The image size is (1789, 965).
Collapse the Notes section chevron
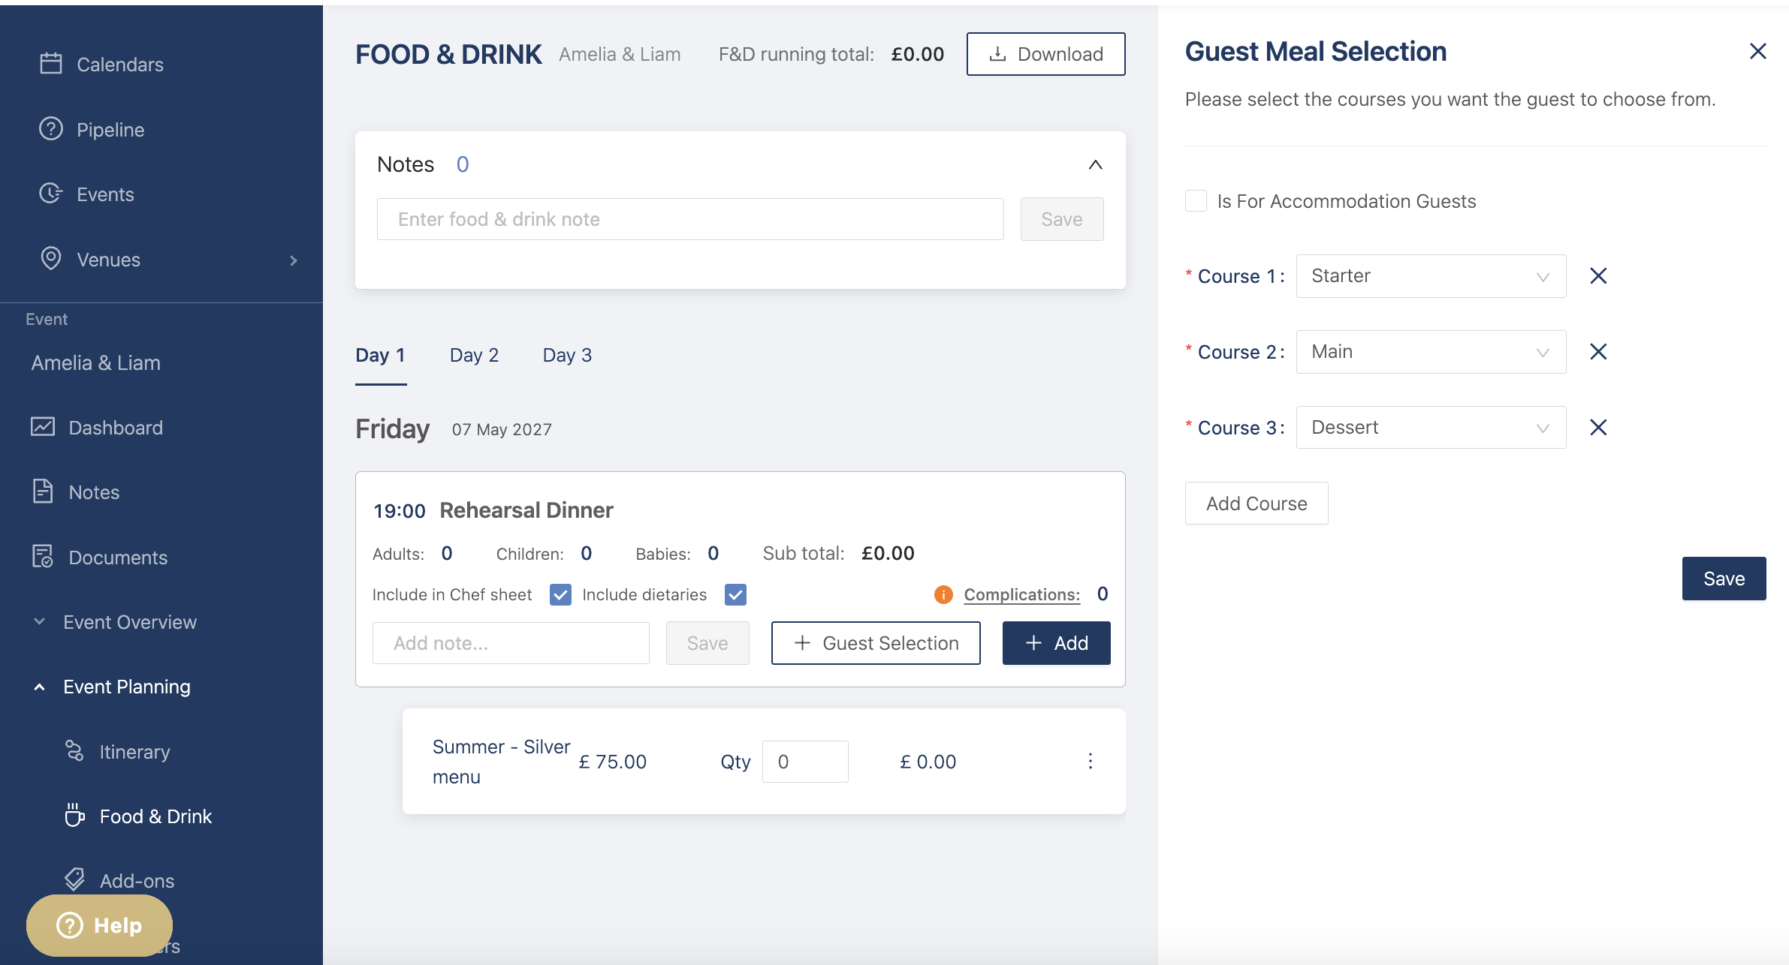click(1096, 164)
